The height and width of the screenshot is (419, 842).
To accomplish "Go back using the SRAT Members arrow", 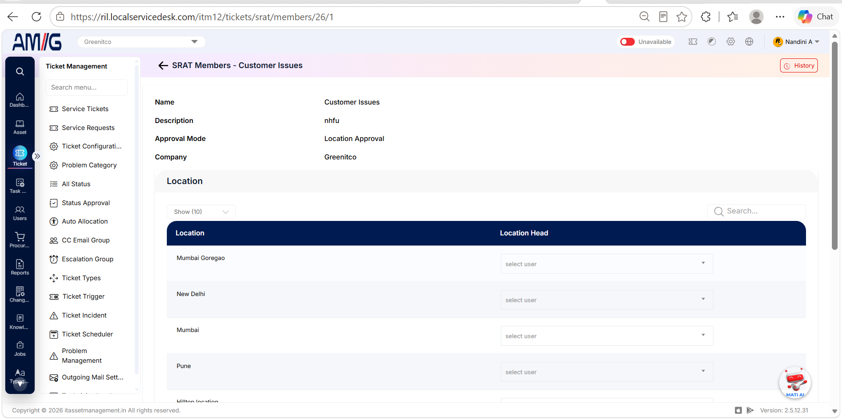I will click(x=163, y=65).
